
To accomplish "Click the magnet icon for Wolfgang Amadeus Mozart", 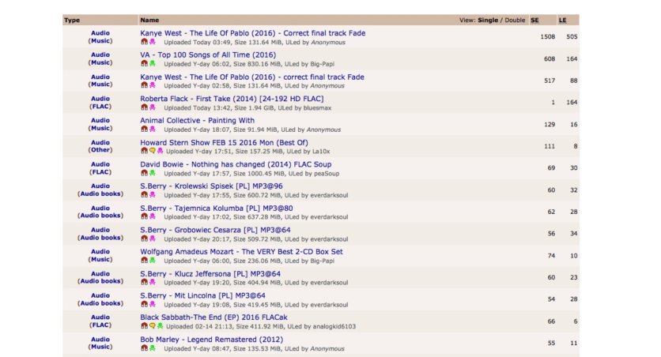I will pos(144,261).
